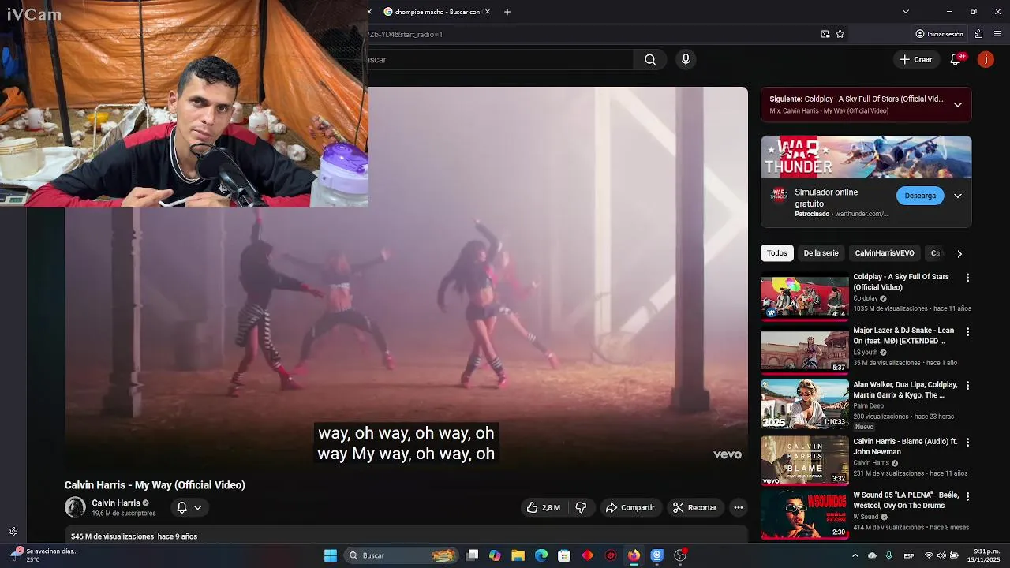Viewport: 1010px width, 568px height.
Task: Open Windows Start menu
Action: 331,555
